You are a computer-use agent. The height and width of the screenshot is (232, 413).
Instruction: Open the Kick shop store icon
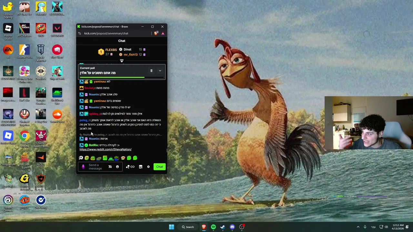click(141, 167)
